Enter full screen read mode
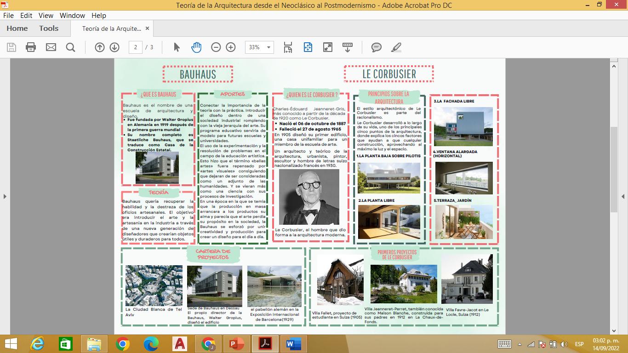 click(x=328, y=47)
